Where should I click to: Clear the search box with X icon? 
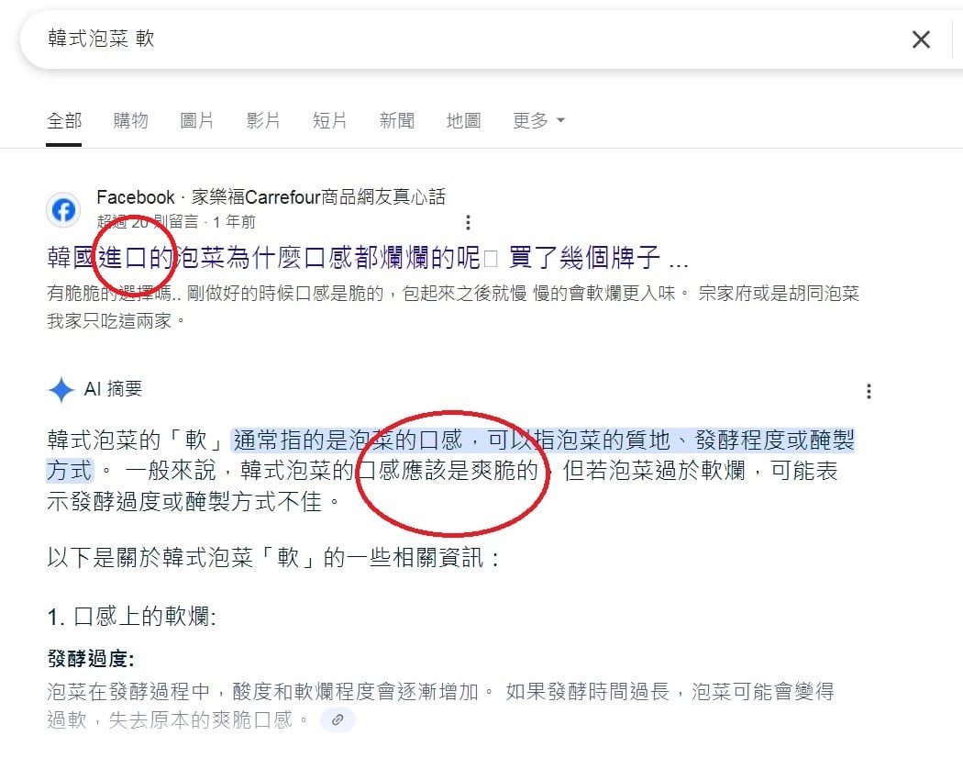pos(921,39)
